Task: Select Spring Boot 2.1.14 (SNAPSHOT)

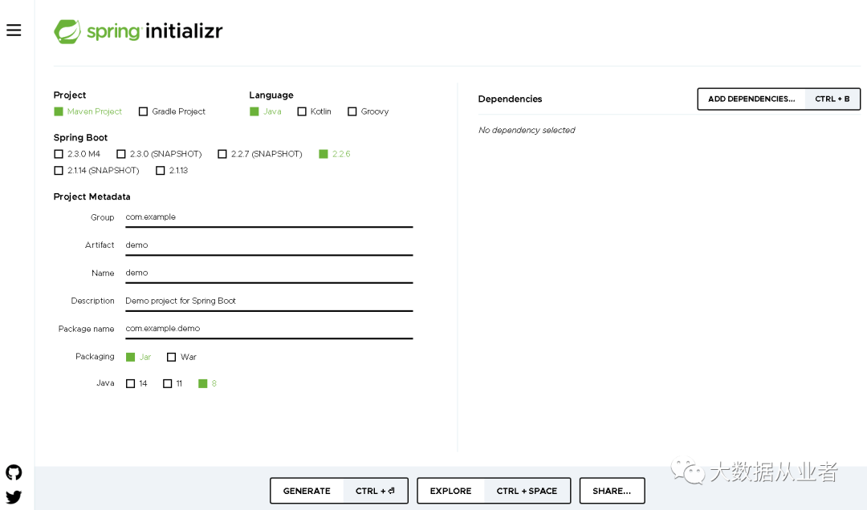Action: point(96,171)
